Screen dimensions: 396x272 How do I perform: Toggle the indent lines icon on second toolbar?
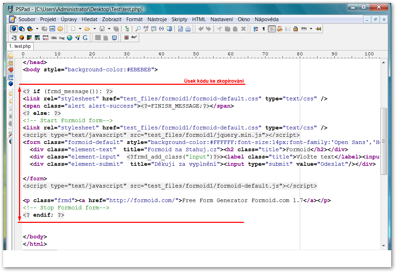click(14, 38)
